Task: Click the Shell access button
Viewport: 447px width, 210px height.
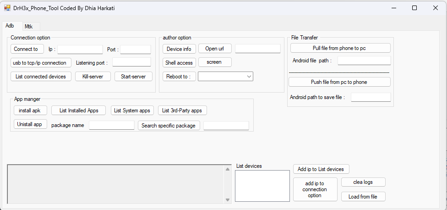Action: click(x=180, y=63)
